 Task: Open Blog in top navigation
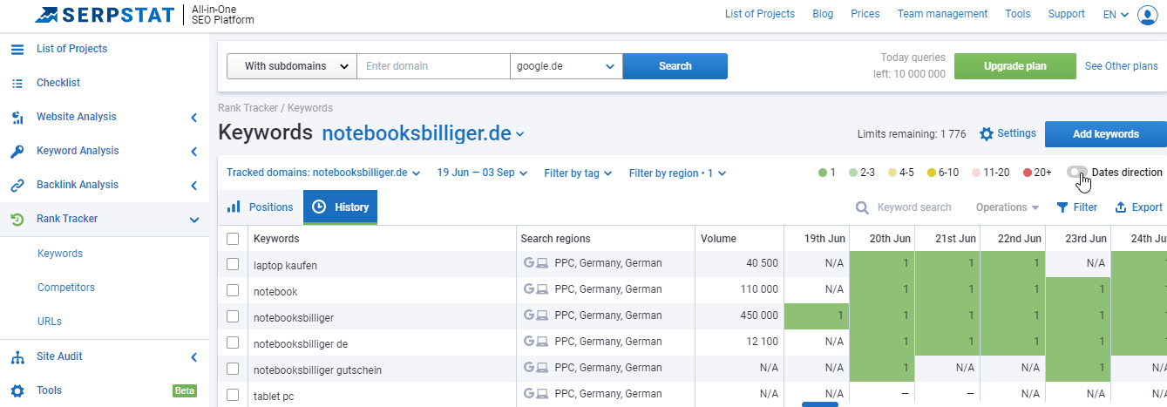coord(823,14)
